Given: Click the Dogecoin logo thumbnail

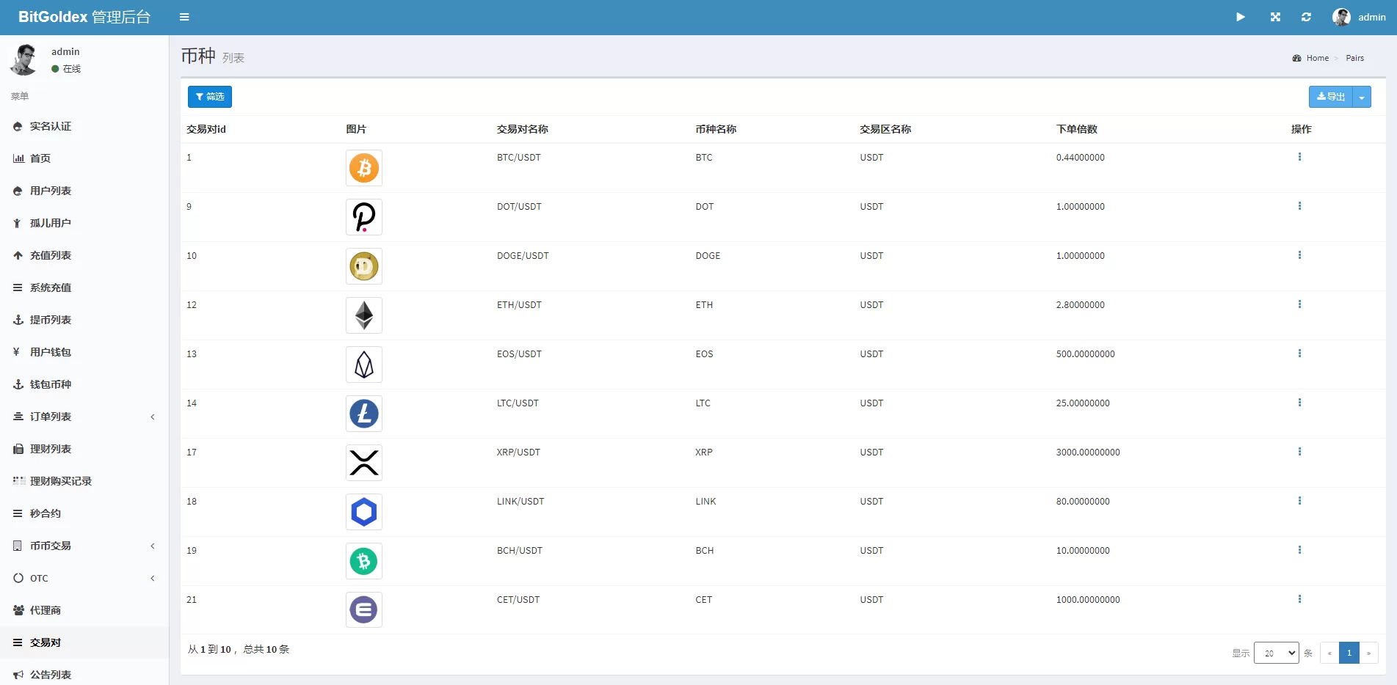Looking at the screenshot, I should click(x=364, y=266).
